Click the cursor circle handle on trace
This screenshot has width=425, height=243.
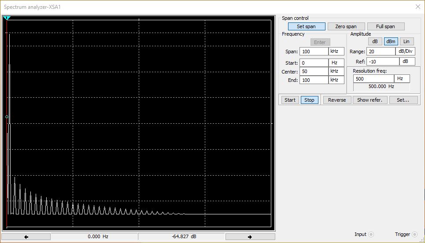click(7, 117)
